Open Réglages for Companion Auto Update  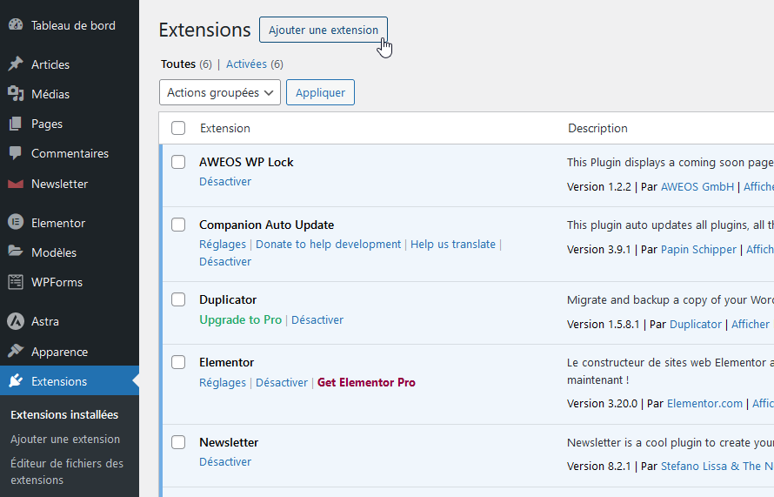223,244
